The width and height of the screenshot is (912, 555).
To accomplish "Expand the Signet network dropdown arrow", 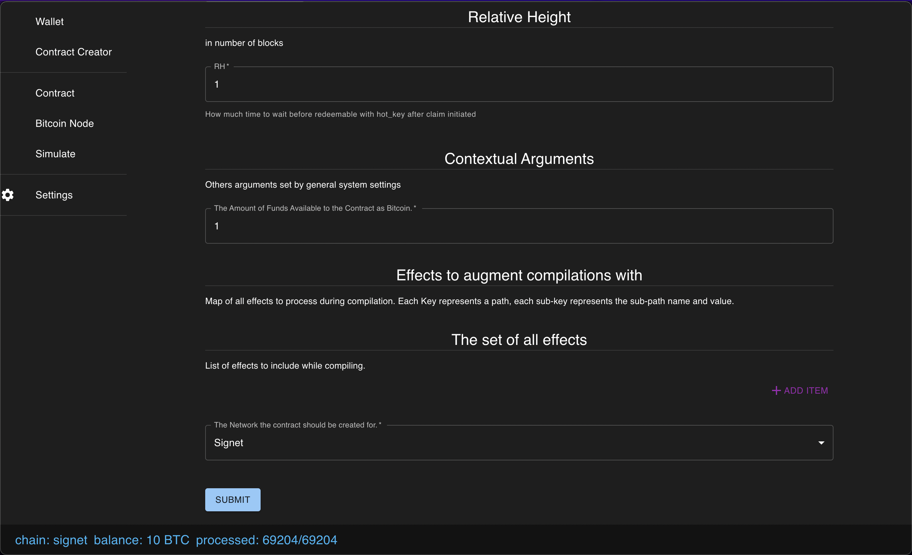I will [x=821, y=443].
